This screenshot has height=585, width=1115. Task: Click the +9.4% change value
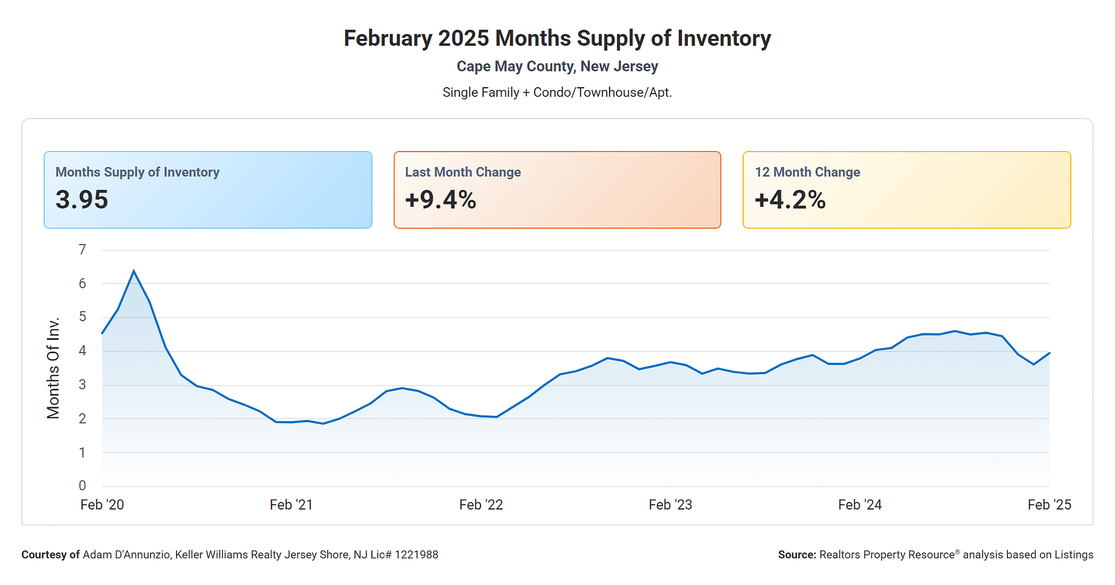click(440, 200)
